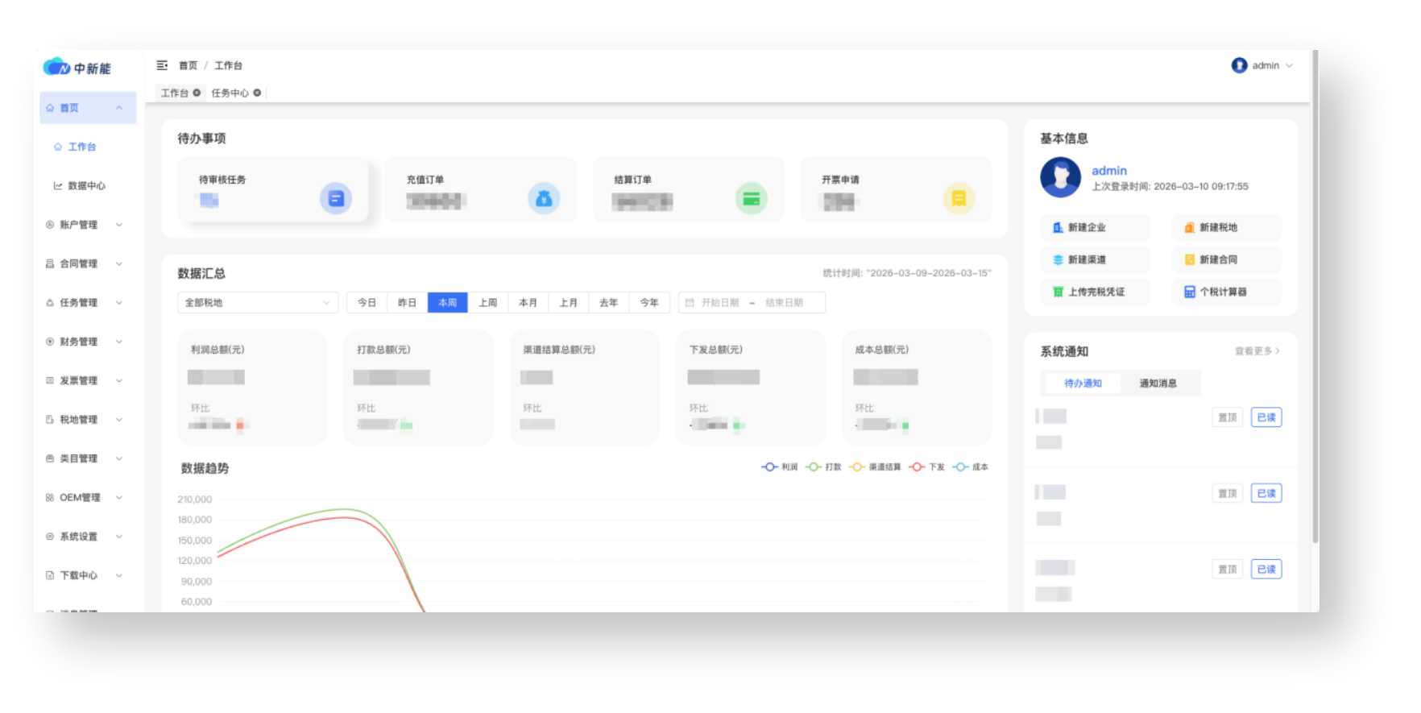Open the admin user dropdown arrow
Viewport: 1421px width, 713px height.
pos(1289,66)
